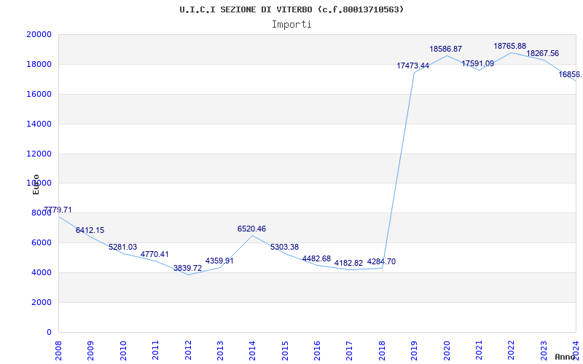583x364 pixels.
Task: Click the y-axis value 12000
Action: click(x=39, y=154)
